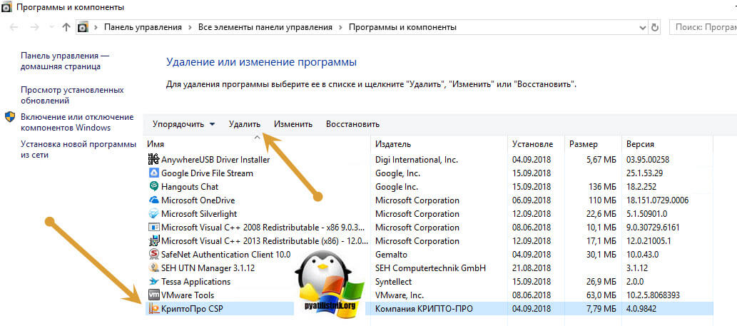Screen dimensions: 737x326
Task: Click the Hangouts Chat program icon
Action: pos(153,187)
